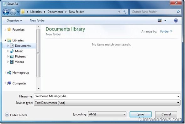Select the Videos film icon
This screenshot has width=185, height=124.
tap(12, 62)
